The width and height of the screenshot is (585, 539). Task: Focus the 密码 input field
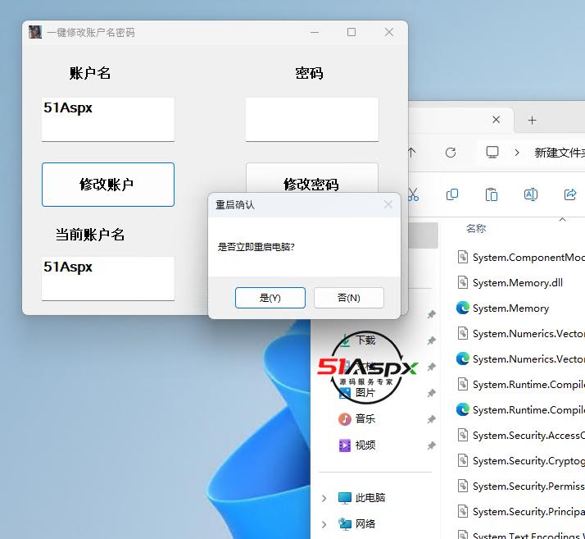point(312,120)
